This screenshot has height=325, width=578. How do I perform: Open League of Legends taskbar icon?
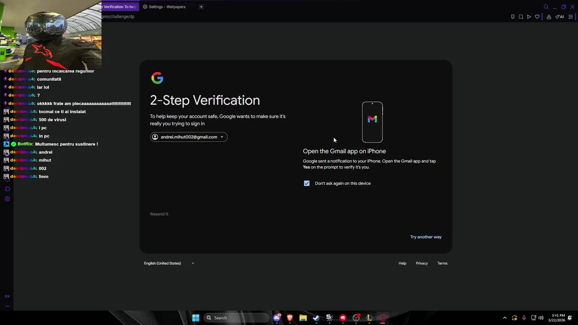click(x=369, y=318)
